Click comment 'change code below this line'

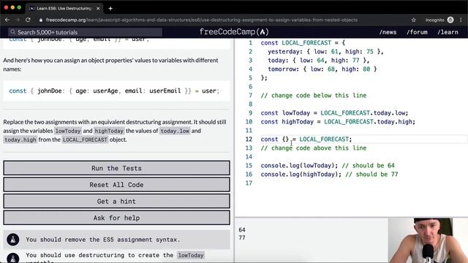[x=314, y=96]
